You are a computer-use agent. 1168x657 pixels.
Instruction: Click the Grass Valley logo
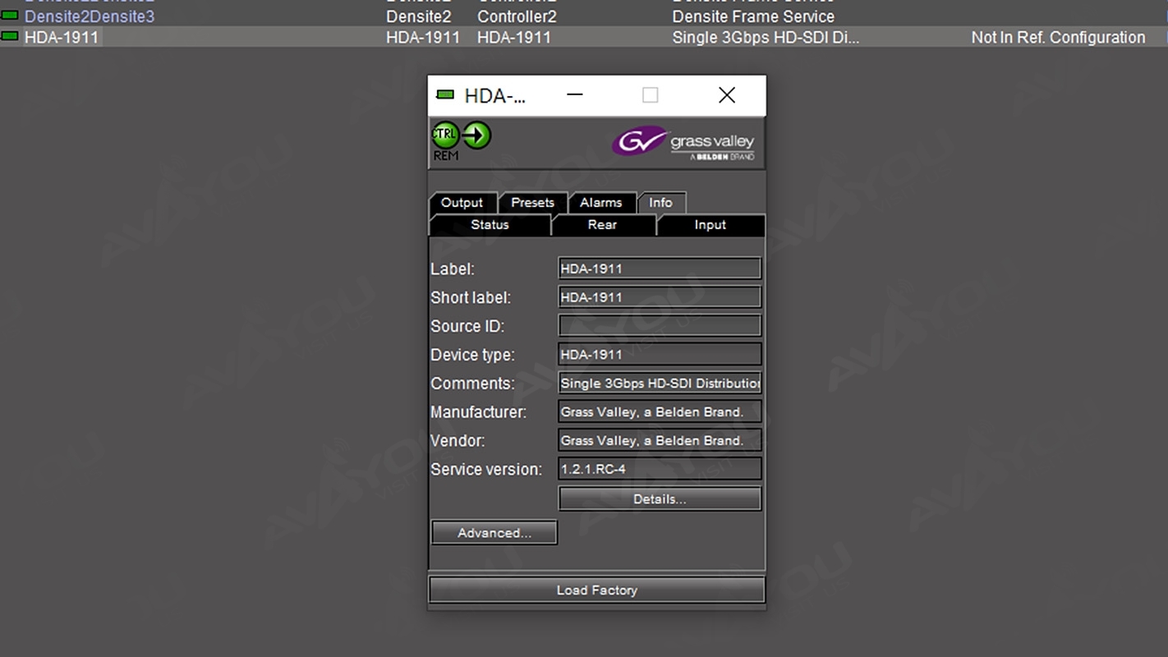coord(683,143)
